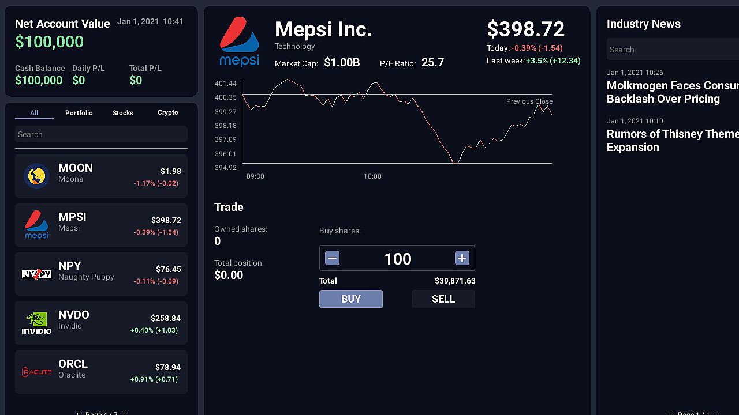Click the Mepsi logo in the stock list
739x415 pixels.
coord(36,225)
